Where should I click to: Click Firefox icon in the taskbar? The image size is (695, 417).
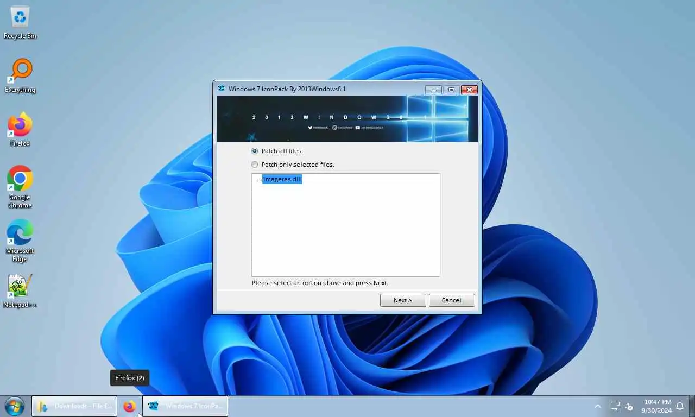[129, 406]
